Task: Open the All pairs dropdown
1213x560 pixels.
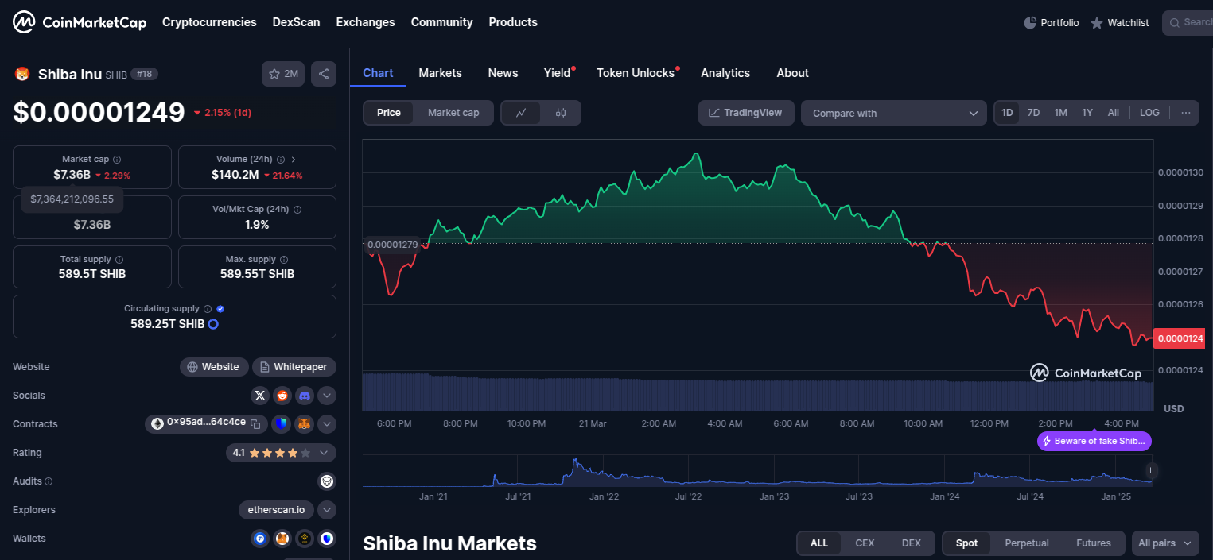Action: tap(1164, 543)
